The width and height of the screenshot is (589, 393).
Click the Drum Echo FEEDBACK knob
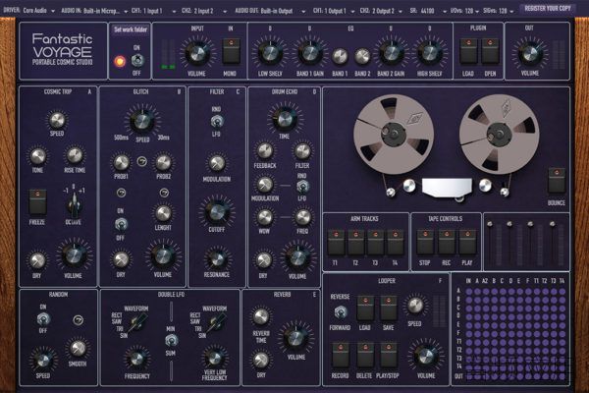click(265, 151)
